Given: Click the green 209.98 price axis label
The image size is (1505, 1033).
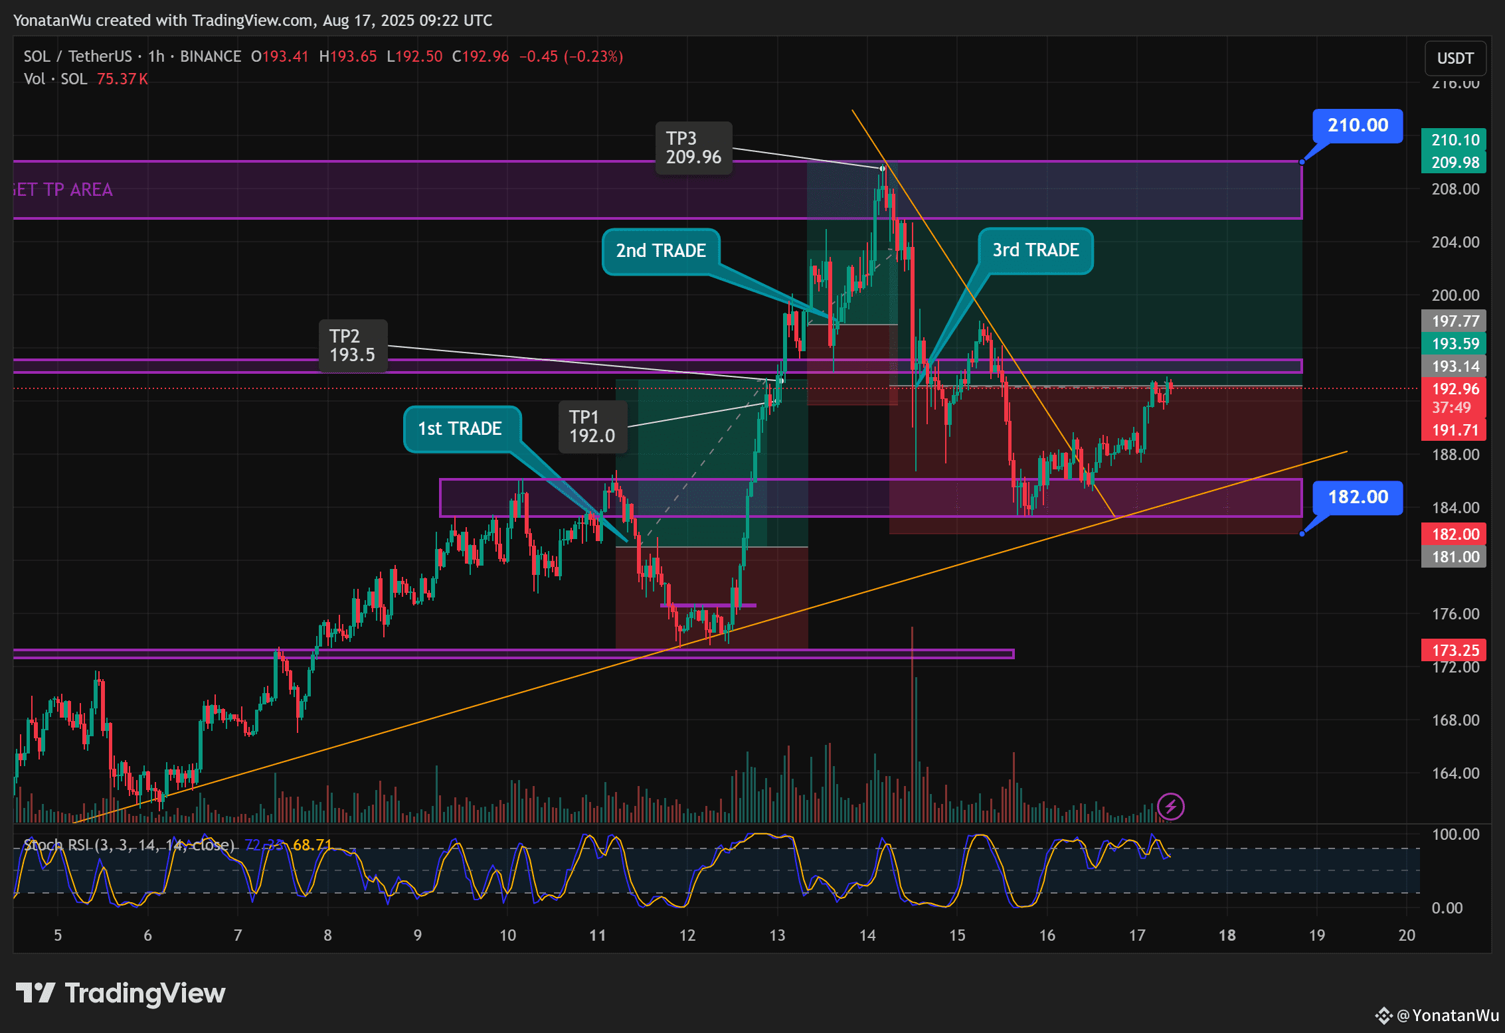Looking at the screenshot, I should [x=1453, y=163].
